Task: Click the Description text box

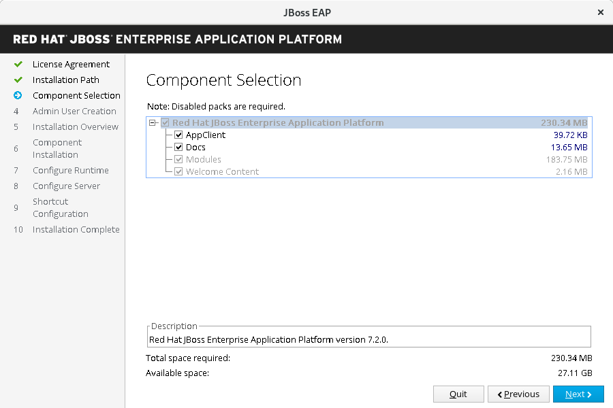Action: pos(368,339)
